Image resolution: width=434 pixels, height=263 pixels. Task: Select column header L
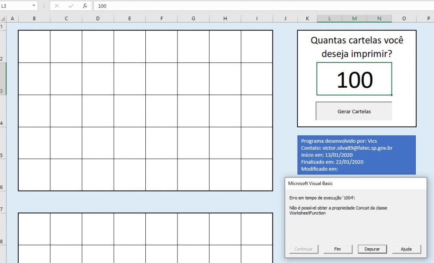tap(329, 19)
